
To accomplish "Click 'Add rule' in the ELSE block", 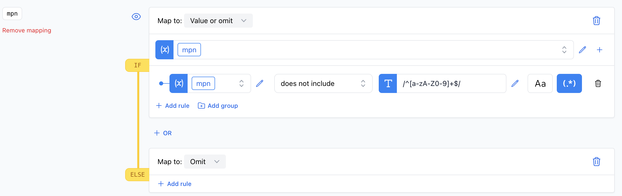I will (x=175, y=184).
